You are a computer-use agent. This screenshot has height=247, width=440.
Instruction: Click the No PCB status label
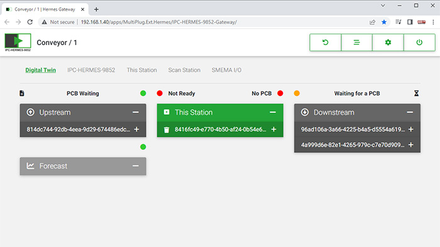[x=261, y=93]
